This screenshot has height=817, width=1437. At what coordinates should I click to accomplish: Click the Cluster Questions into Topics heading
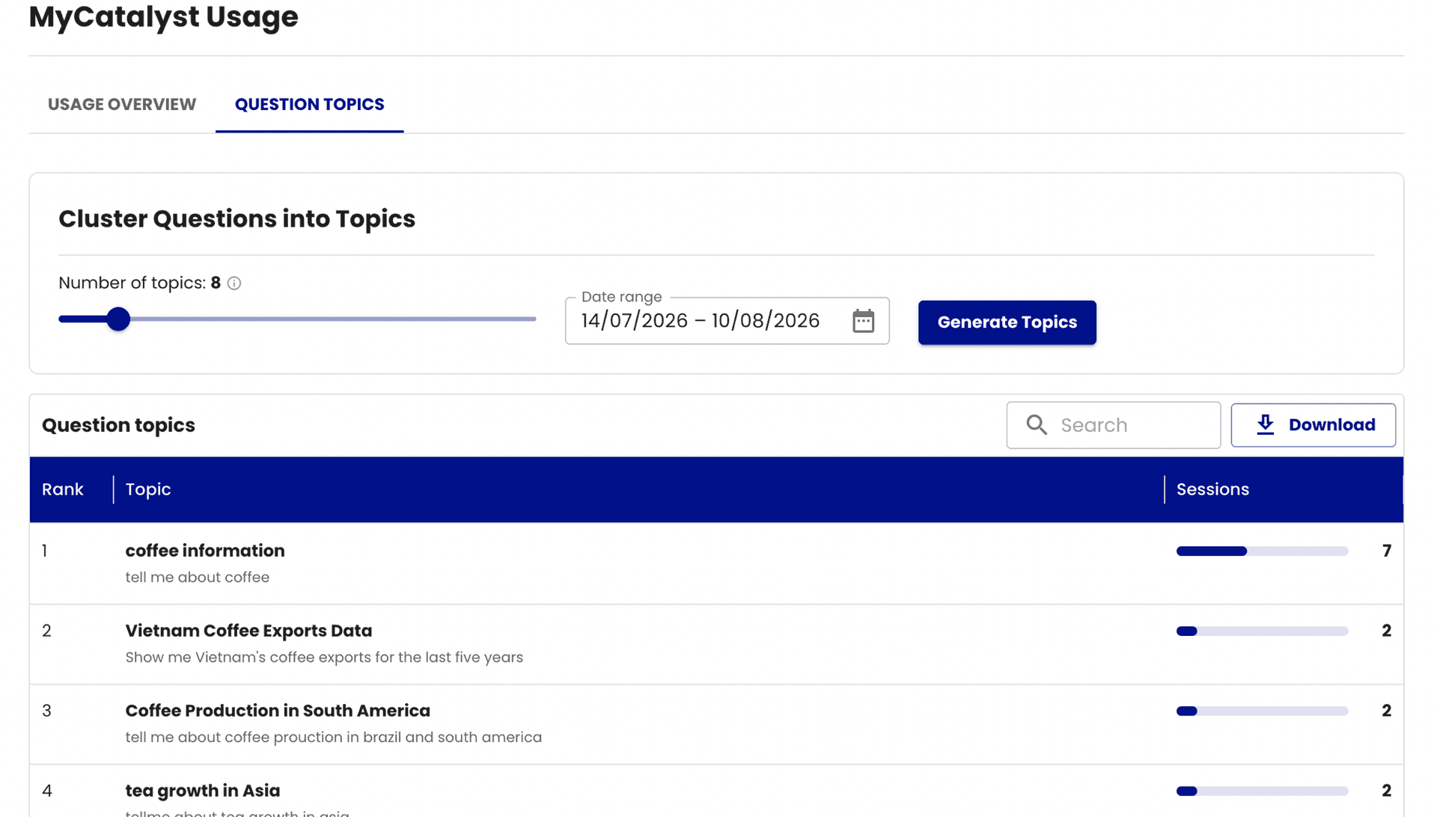pos(237,219)
